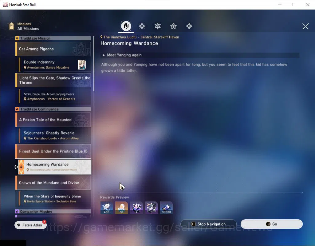The height and width of the screenshot is (246, 315).
Task: Click the Companion Mission header star icon
Action: point(17,212)
